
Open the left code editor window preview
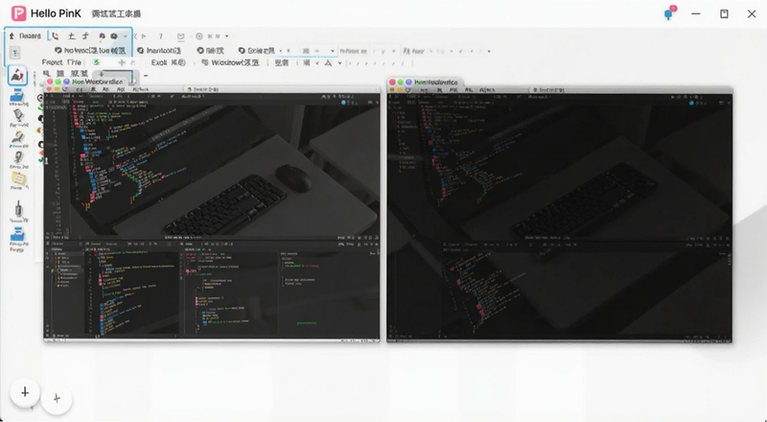[x=212, y=213]
